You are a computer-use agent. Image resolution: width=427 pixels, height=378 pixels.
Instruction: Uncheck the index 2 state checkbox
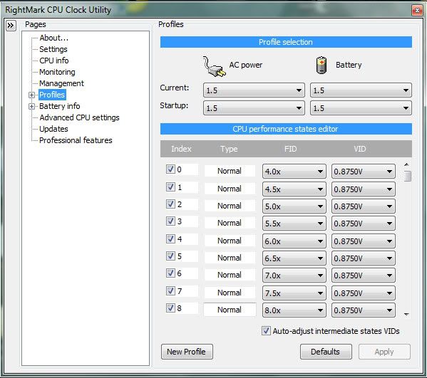[170, 204]
